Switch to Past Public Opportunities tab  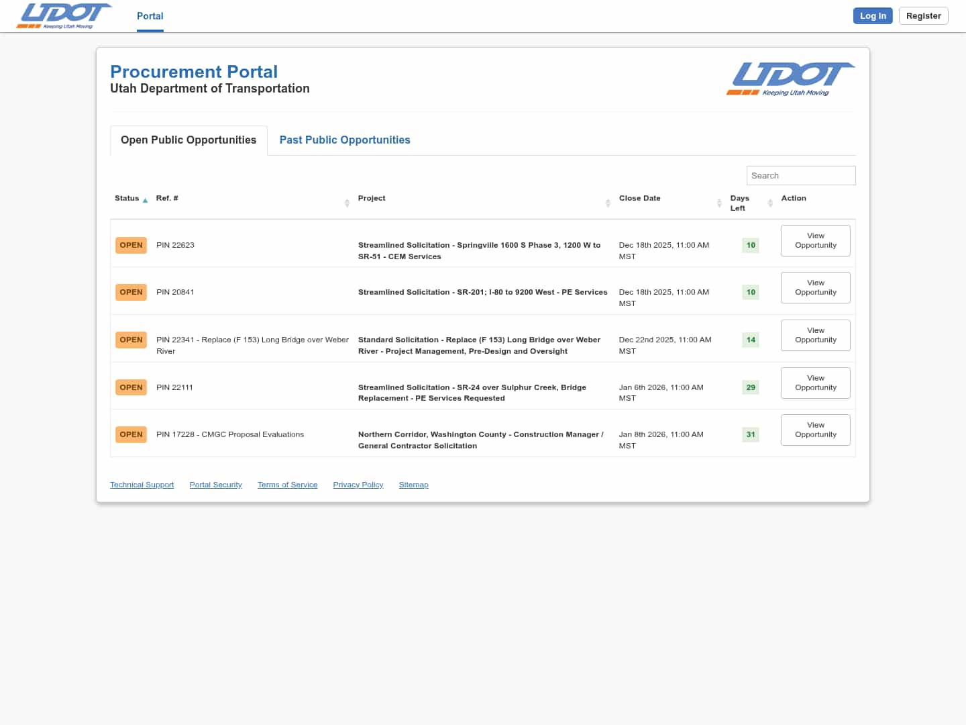tap(345, 140)
